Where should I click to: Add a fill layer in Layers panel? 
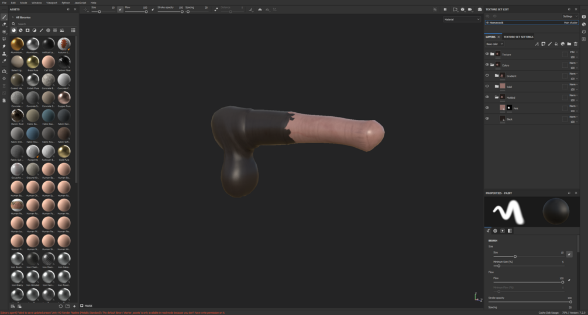pos(556,44)
